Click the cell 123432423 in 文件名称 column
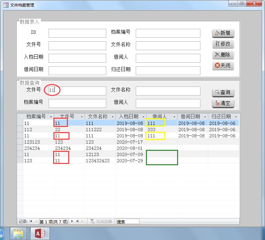 point(100,161)
